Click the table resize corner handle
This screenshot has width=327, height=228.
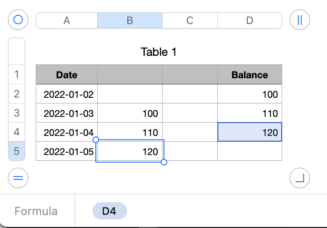pos(300,178)
